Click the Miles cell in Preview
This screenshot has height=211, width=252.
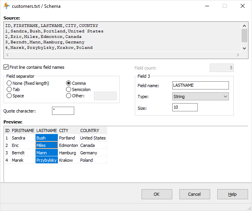(x=46, y=145)
